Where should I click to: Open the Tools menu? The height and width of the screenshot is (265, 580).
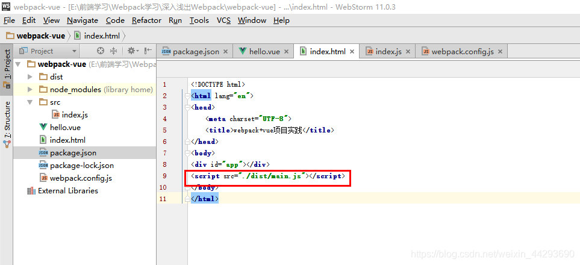[x=199, y=20]
